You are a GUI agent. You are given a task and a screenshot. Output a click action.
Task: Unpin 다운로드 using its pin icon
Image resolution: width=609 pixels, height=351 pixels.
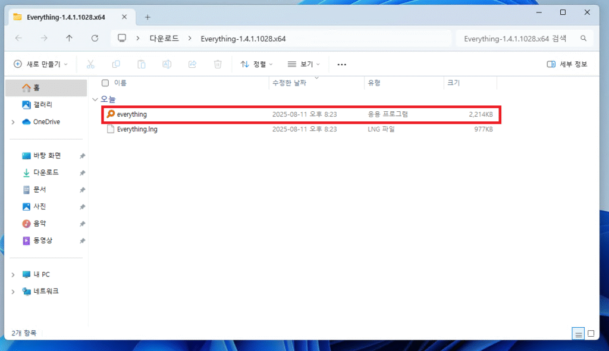(x=82, y=173)
